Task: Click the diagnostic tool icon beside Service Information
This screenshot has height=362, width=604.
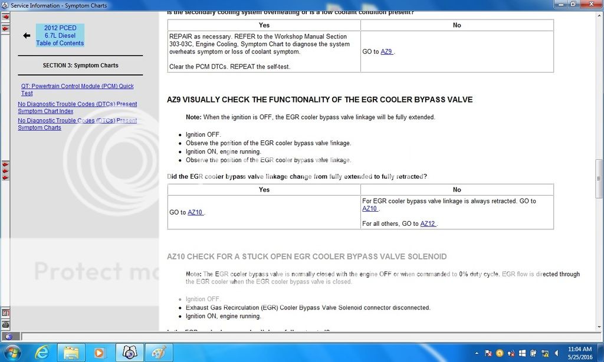Action: click(158, 353)
